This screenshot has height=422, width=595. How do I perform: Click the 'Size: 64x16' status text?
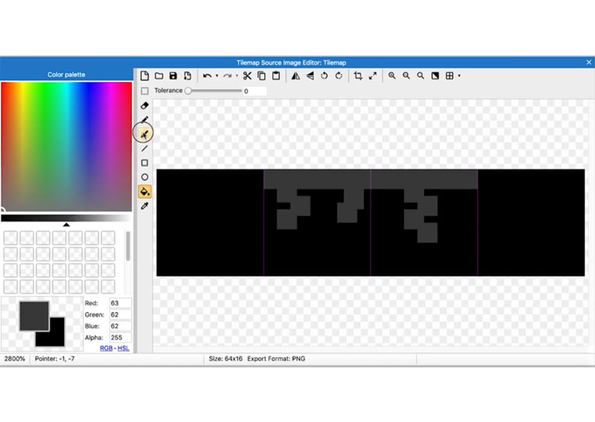click(225, 359)
